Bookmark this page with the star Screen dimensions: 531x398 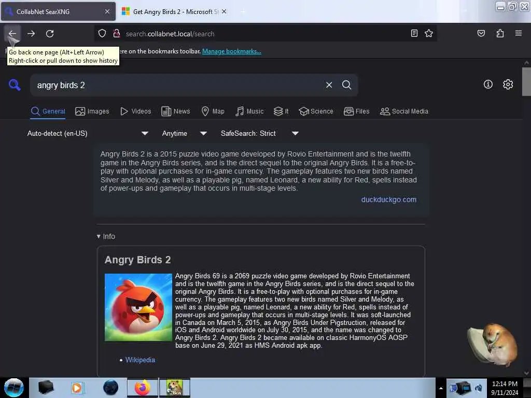click(429, 33)
